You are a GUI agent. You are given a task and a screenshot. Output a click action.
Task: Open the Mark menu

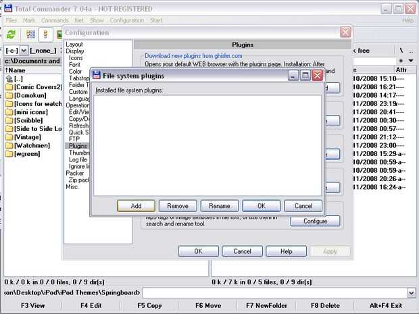point(29,20)
